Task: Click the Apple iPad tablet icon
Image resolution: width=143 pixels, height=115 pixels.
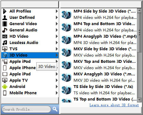Action: pos(5,74)
